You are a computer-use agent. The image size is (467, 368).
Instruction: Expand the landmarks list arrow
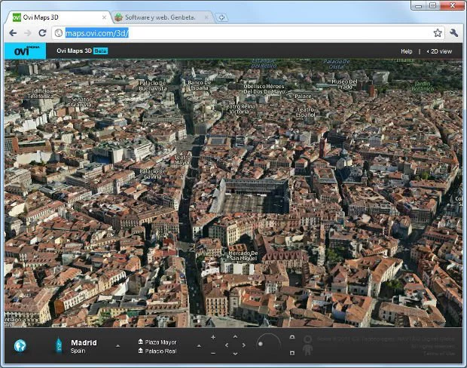tap(199, 346)
